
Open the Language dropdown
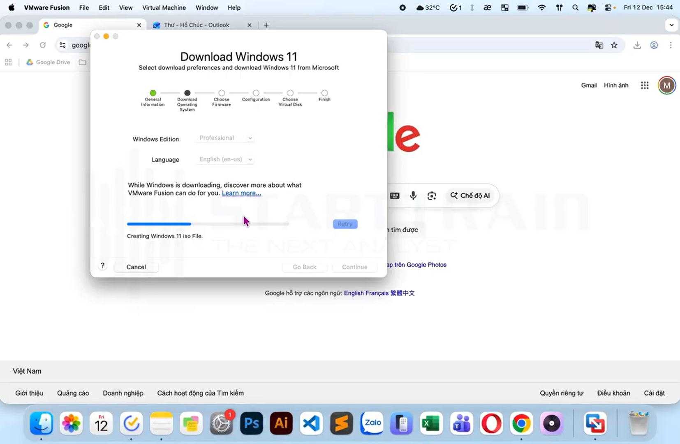[x=225, y=159]
